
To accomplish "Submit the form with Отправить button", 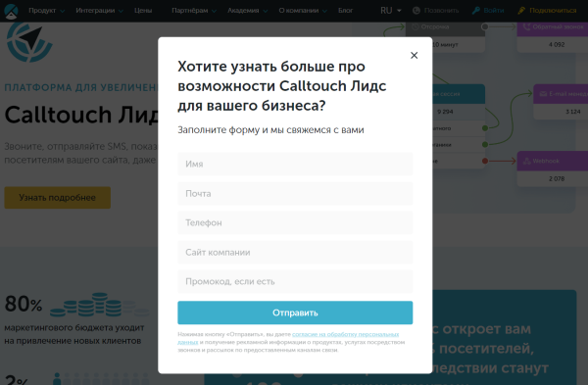I will click(295, 313).
